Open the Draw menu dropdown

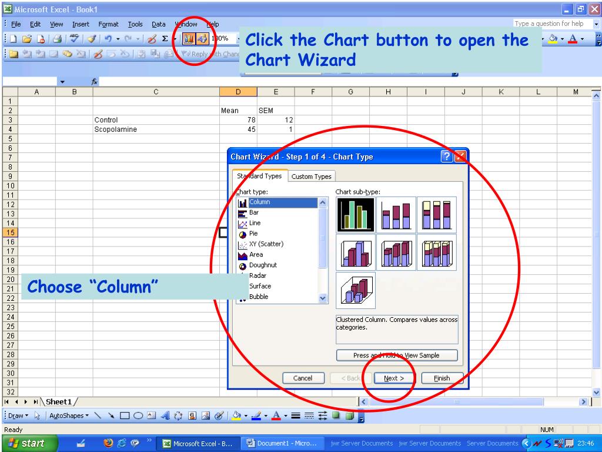pos(18,416)
